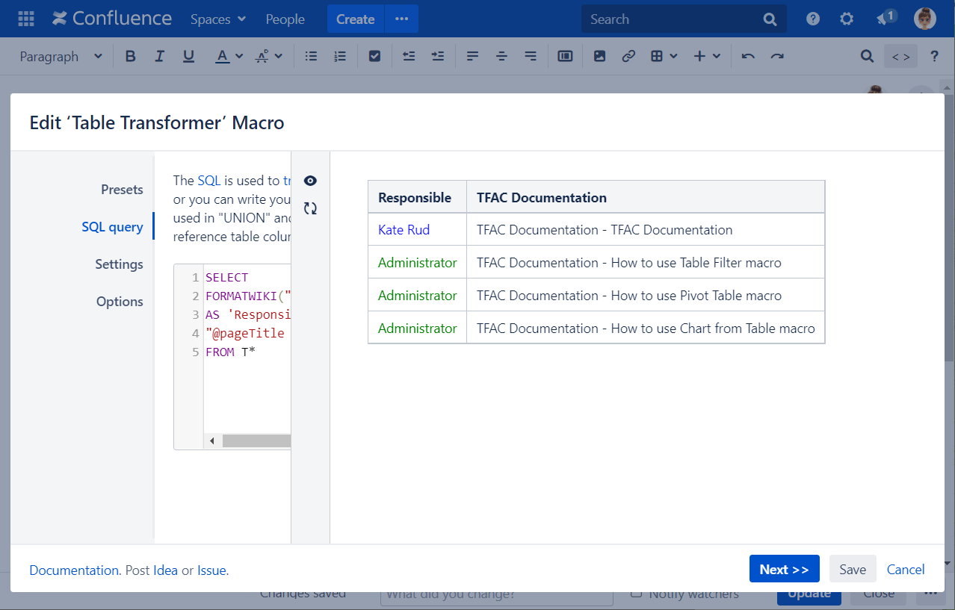Expand the Spaces dropdown
The height and width of the screenshot is (610, 955).
pos(218,19)
